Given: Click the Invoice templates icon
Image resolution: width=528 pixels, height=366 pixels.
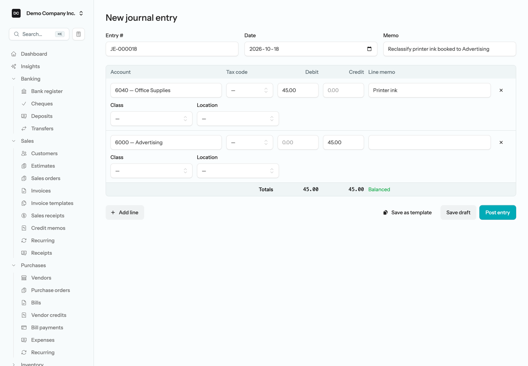Looking at the screenshot, I should point(24,203).
